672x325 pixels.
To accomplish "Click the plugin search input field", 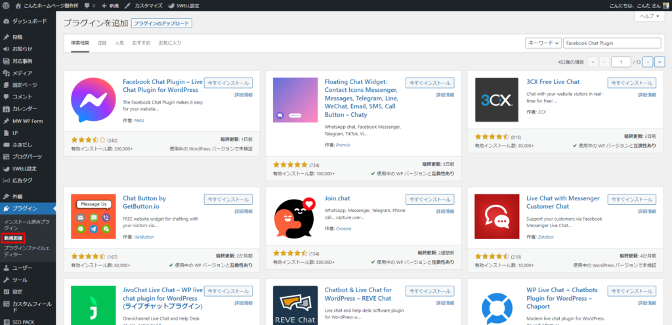I will coord(612,43).
